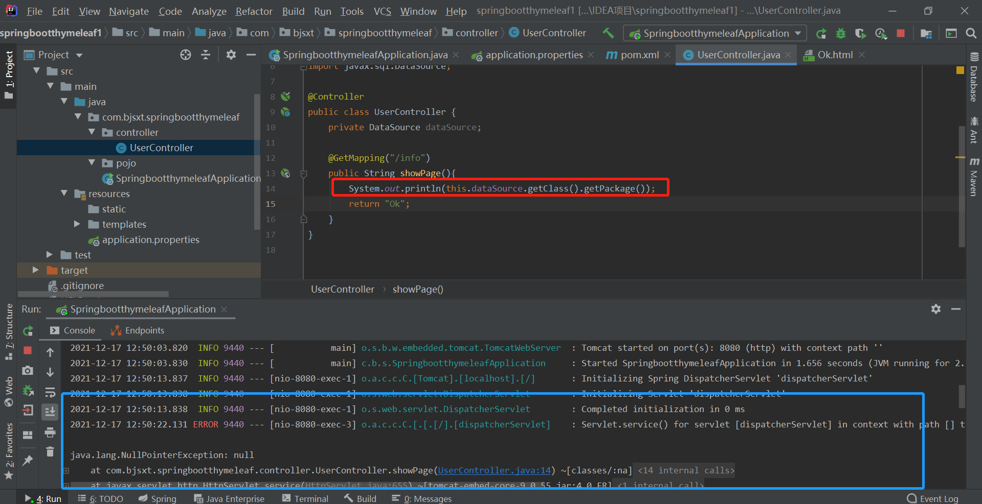Click print icon in console toolbar
Image resolution: width=982 pixels, height=504 pixels.
tap(50, 433)
